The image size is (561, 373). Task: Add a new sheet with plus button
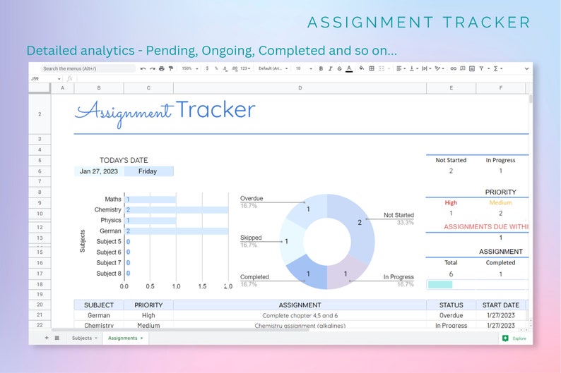coord(47,338)
